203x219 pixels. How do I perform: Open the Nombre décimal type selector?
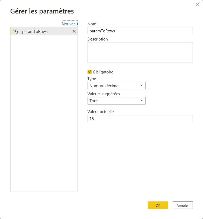[117, 86]
